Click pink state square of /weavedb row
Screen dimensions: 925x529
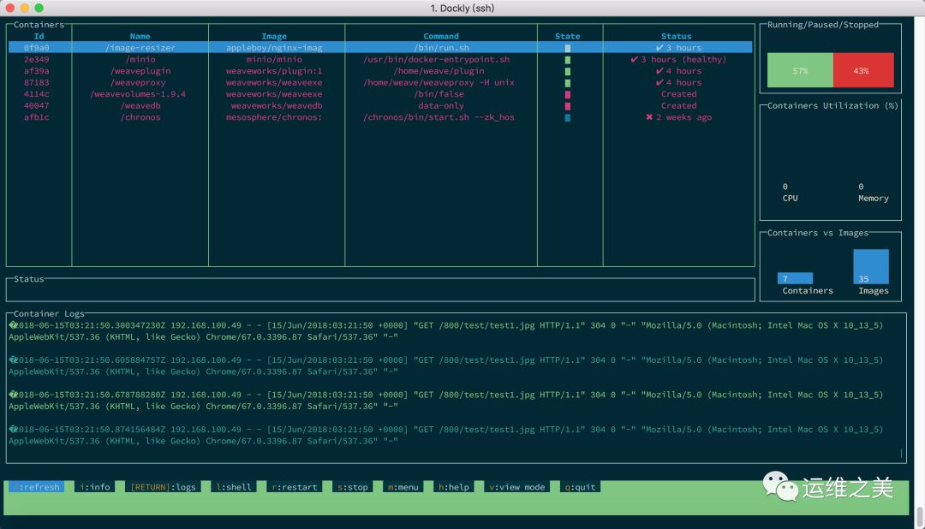point(568,106)
